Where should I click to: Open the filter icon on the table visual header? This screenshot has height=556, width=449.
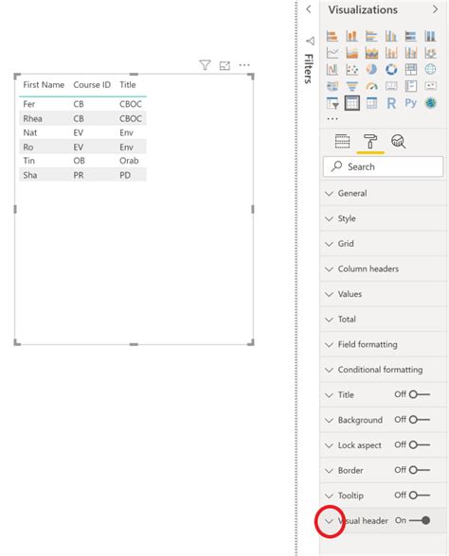pos(205,65)
